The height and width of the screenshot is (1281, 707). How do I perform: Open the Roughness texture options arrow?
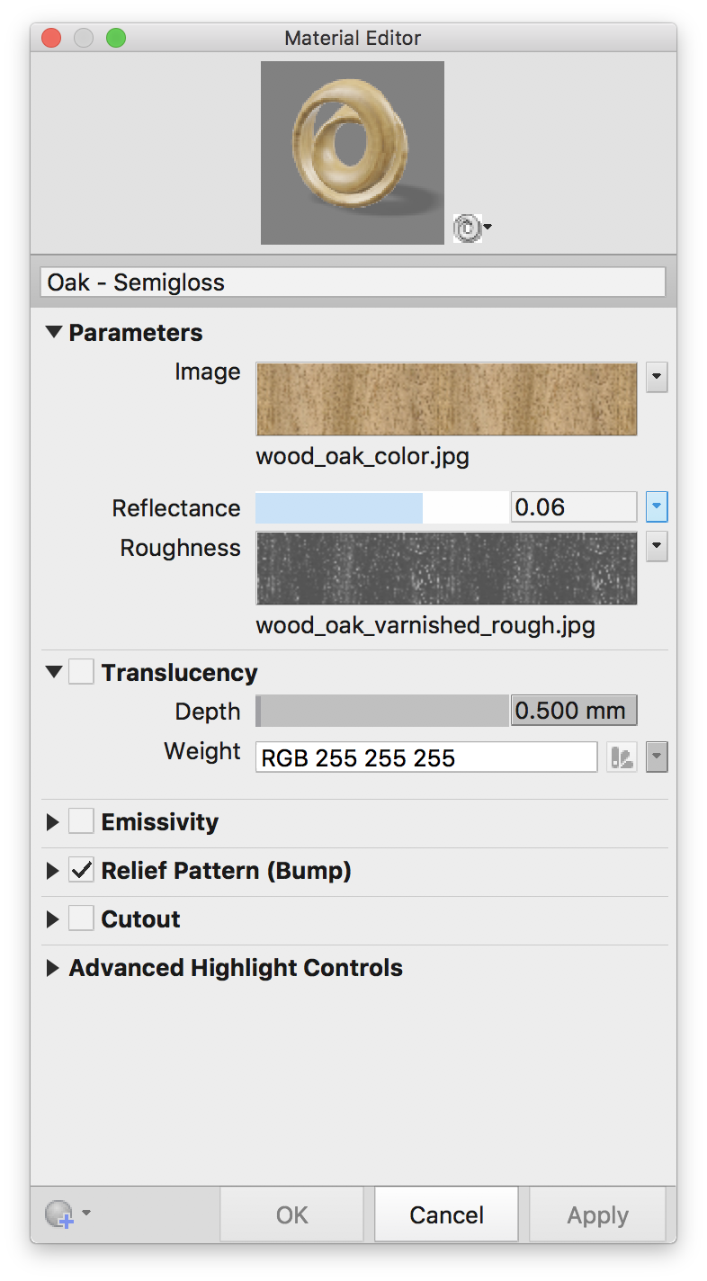tap(656, 546)
